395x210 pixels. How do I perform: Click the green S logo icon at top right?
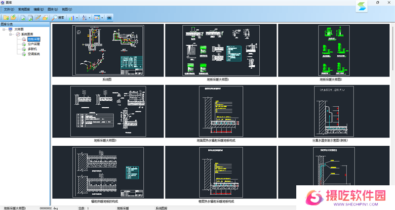point(362,6)
